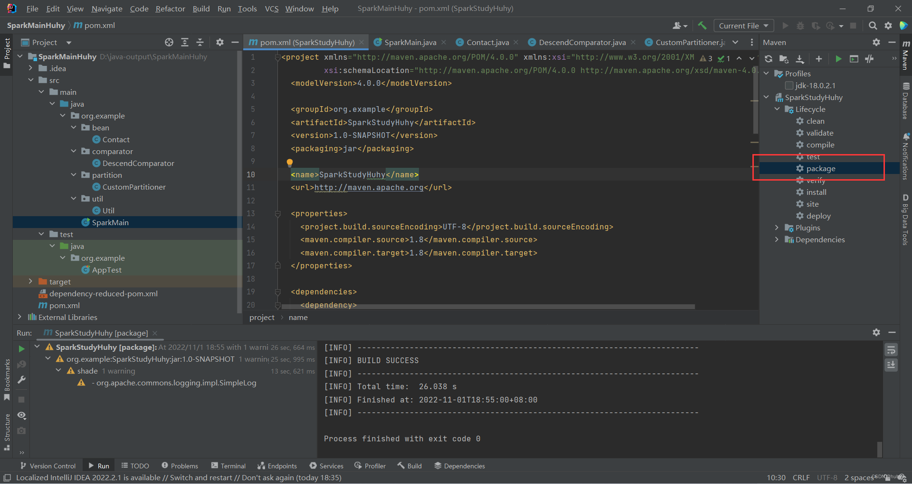This screenshot has width=912, height=484.
Task: Reload all Maven projects
Action: pos(769,59)
